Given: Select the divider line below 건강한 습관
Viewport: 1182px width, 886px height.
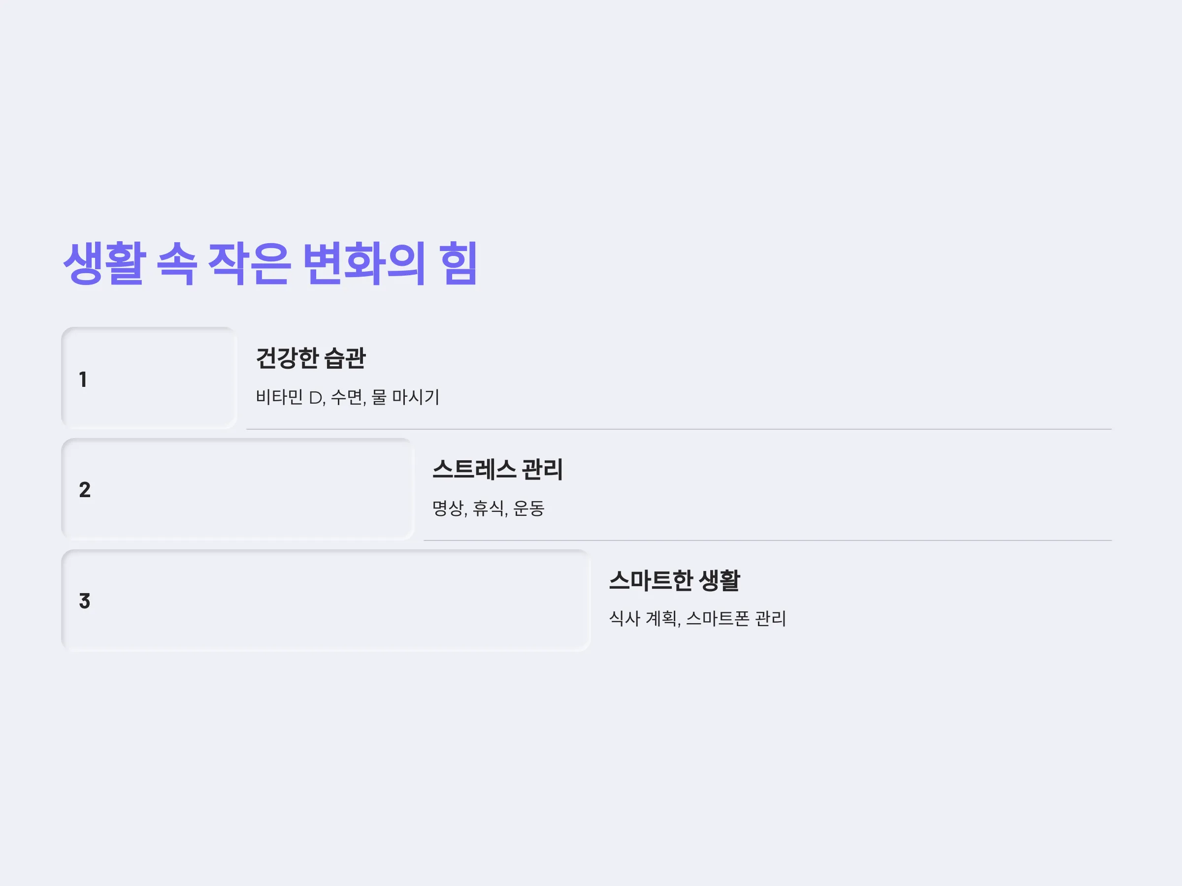Looking at the screenshot, I should click(x=679, y=429).
